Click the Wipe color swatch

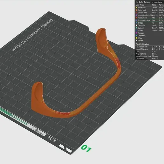pyautogui.click(x=136, y=38)
